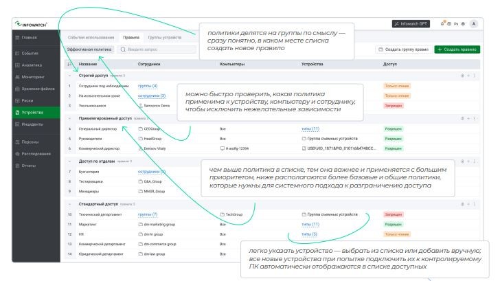Open типы (11) link for Маркетинг
Screen dimensions: 500x281
pos(310,224)
